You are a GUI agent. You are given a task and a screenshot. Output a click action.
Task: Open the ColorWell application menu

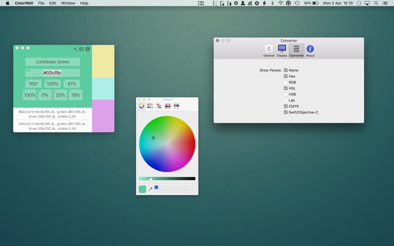coord(24,3)
